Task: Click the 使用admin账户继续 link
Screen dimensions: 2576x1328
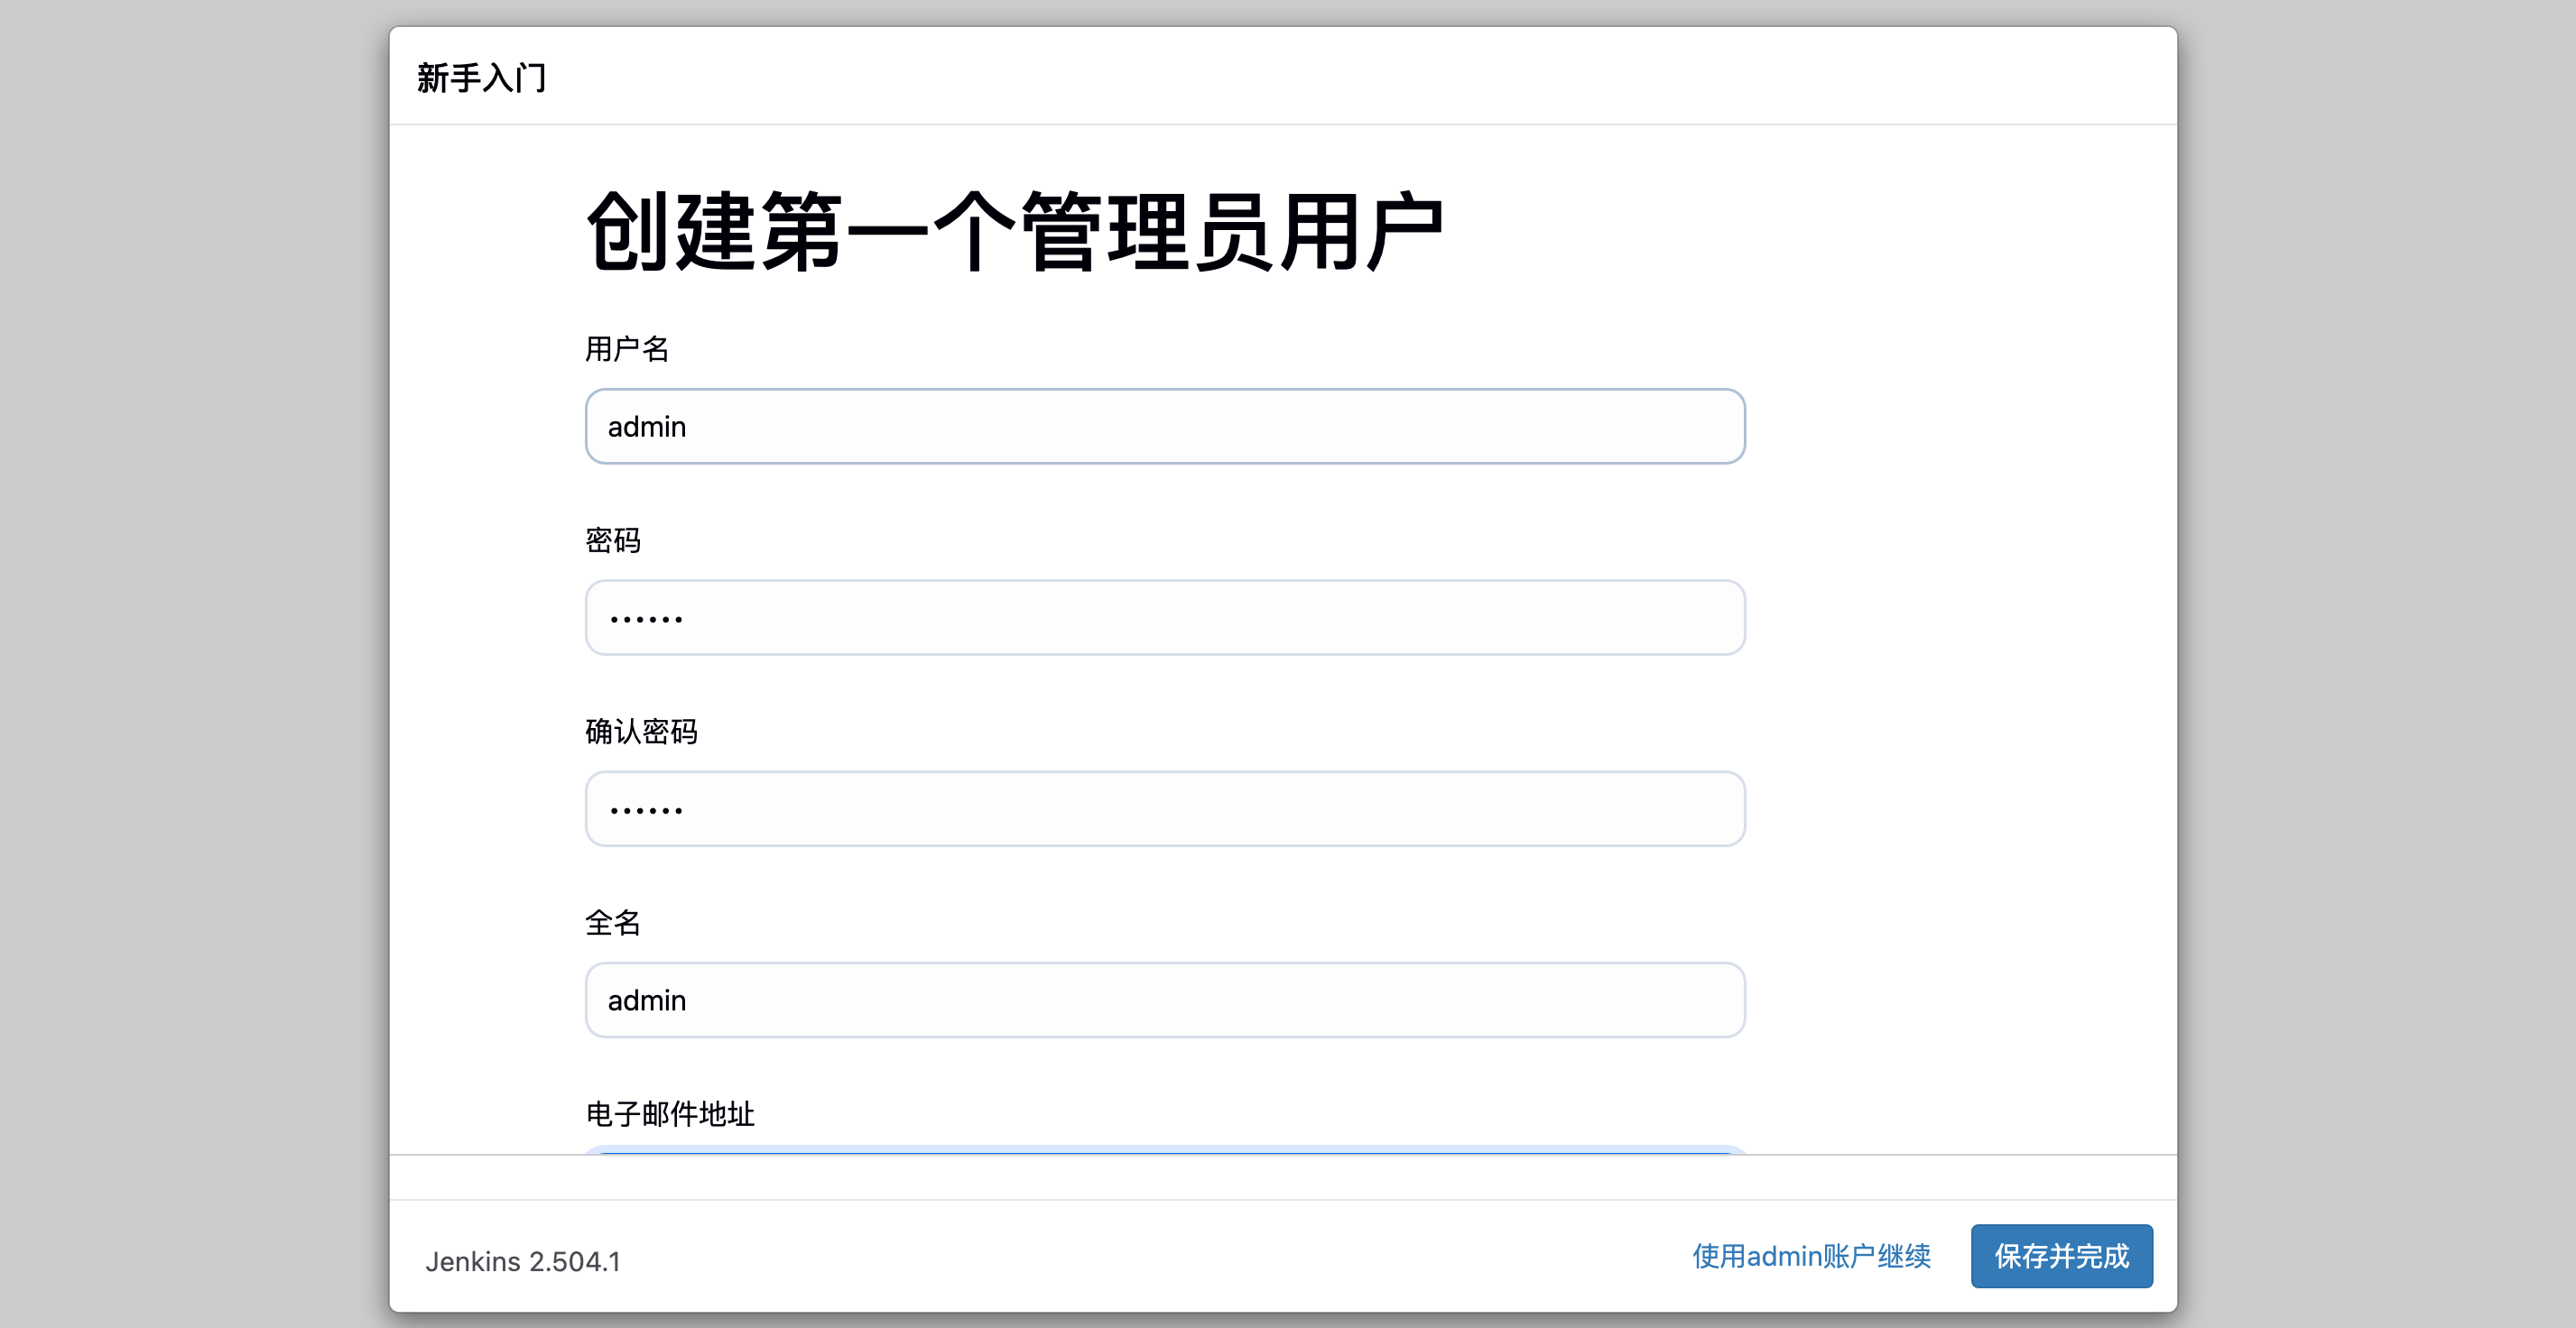Action: 1811,1256
